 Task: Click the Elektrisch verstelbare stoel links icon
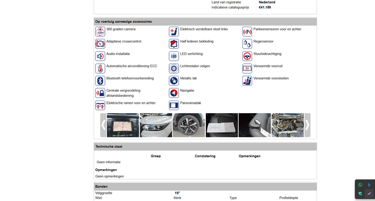pyautogui.click(x=173, y=31)
